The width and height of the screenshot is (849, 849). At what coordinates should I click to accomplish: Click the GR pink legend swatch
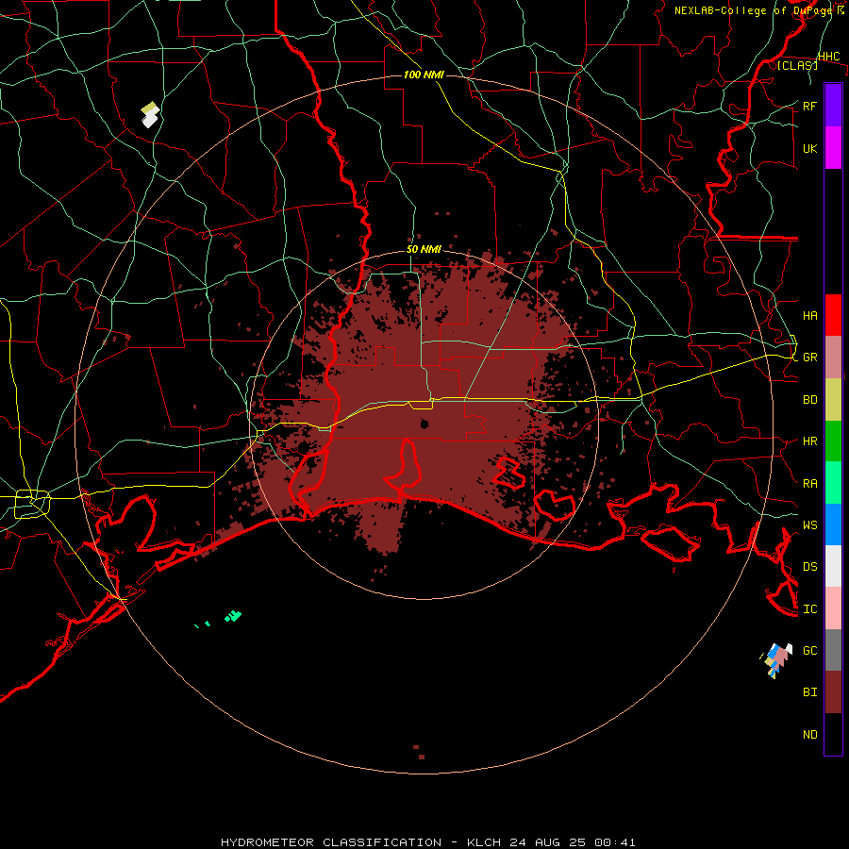[833, 357]
